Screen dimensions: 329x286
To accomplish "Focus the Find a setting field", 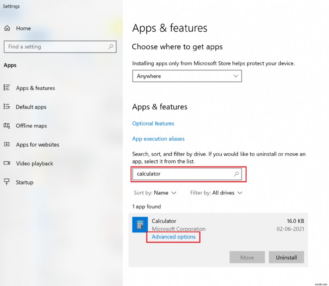I will pyautogui.click(x=56, y=47).
